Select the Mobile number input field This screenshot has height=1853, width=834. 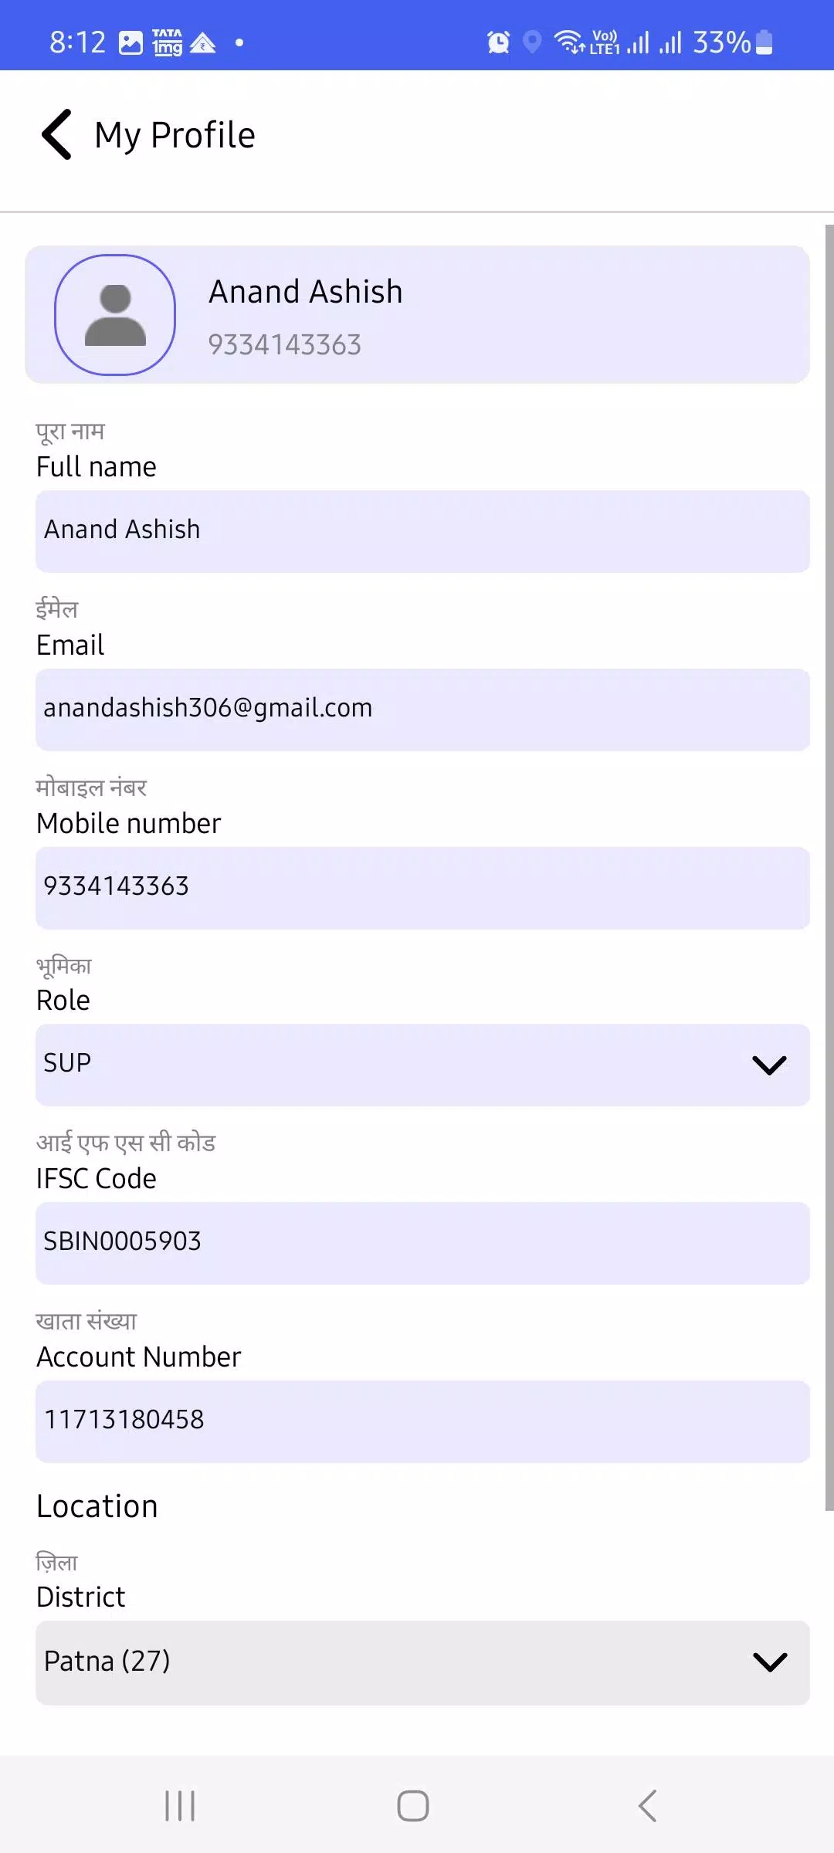click(x=422, y=888)
